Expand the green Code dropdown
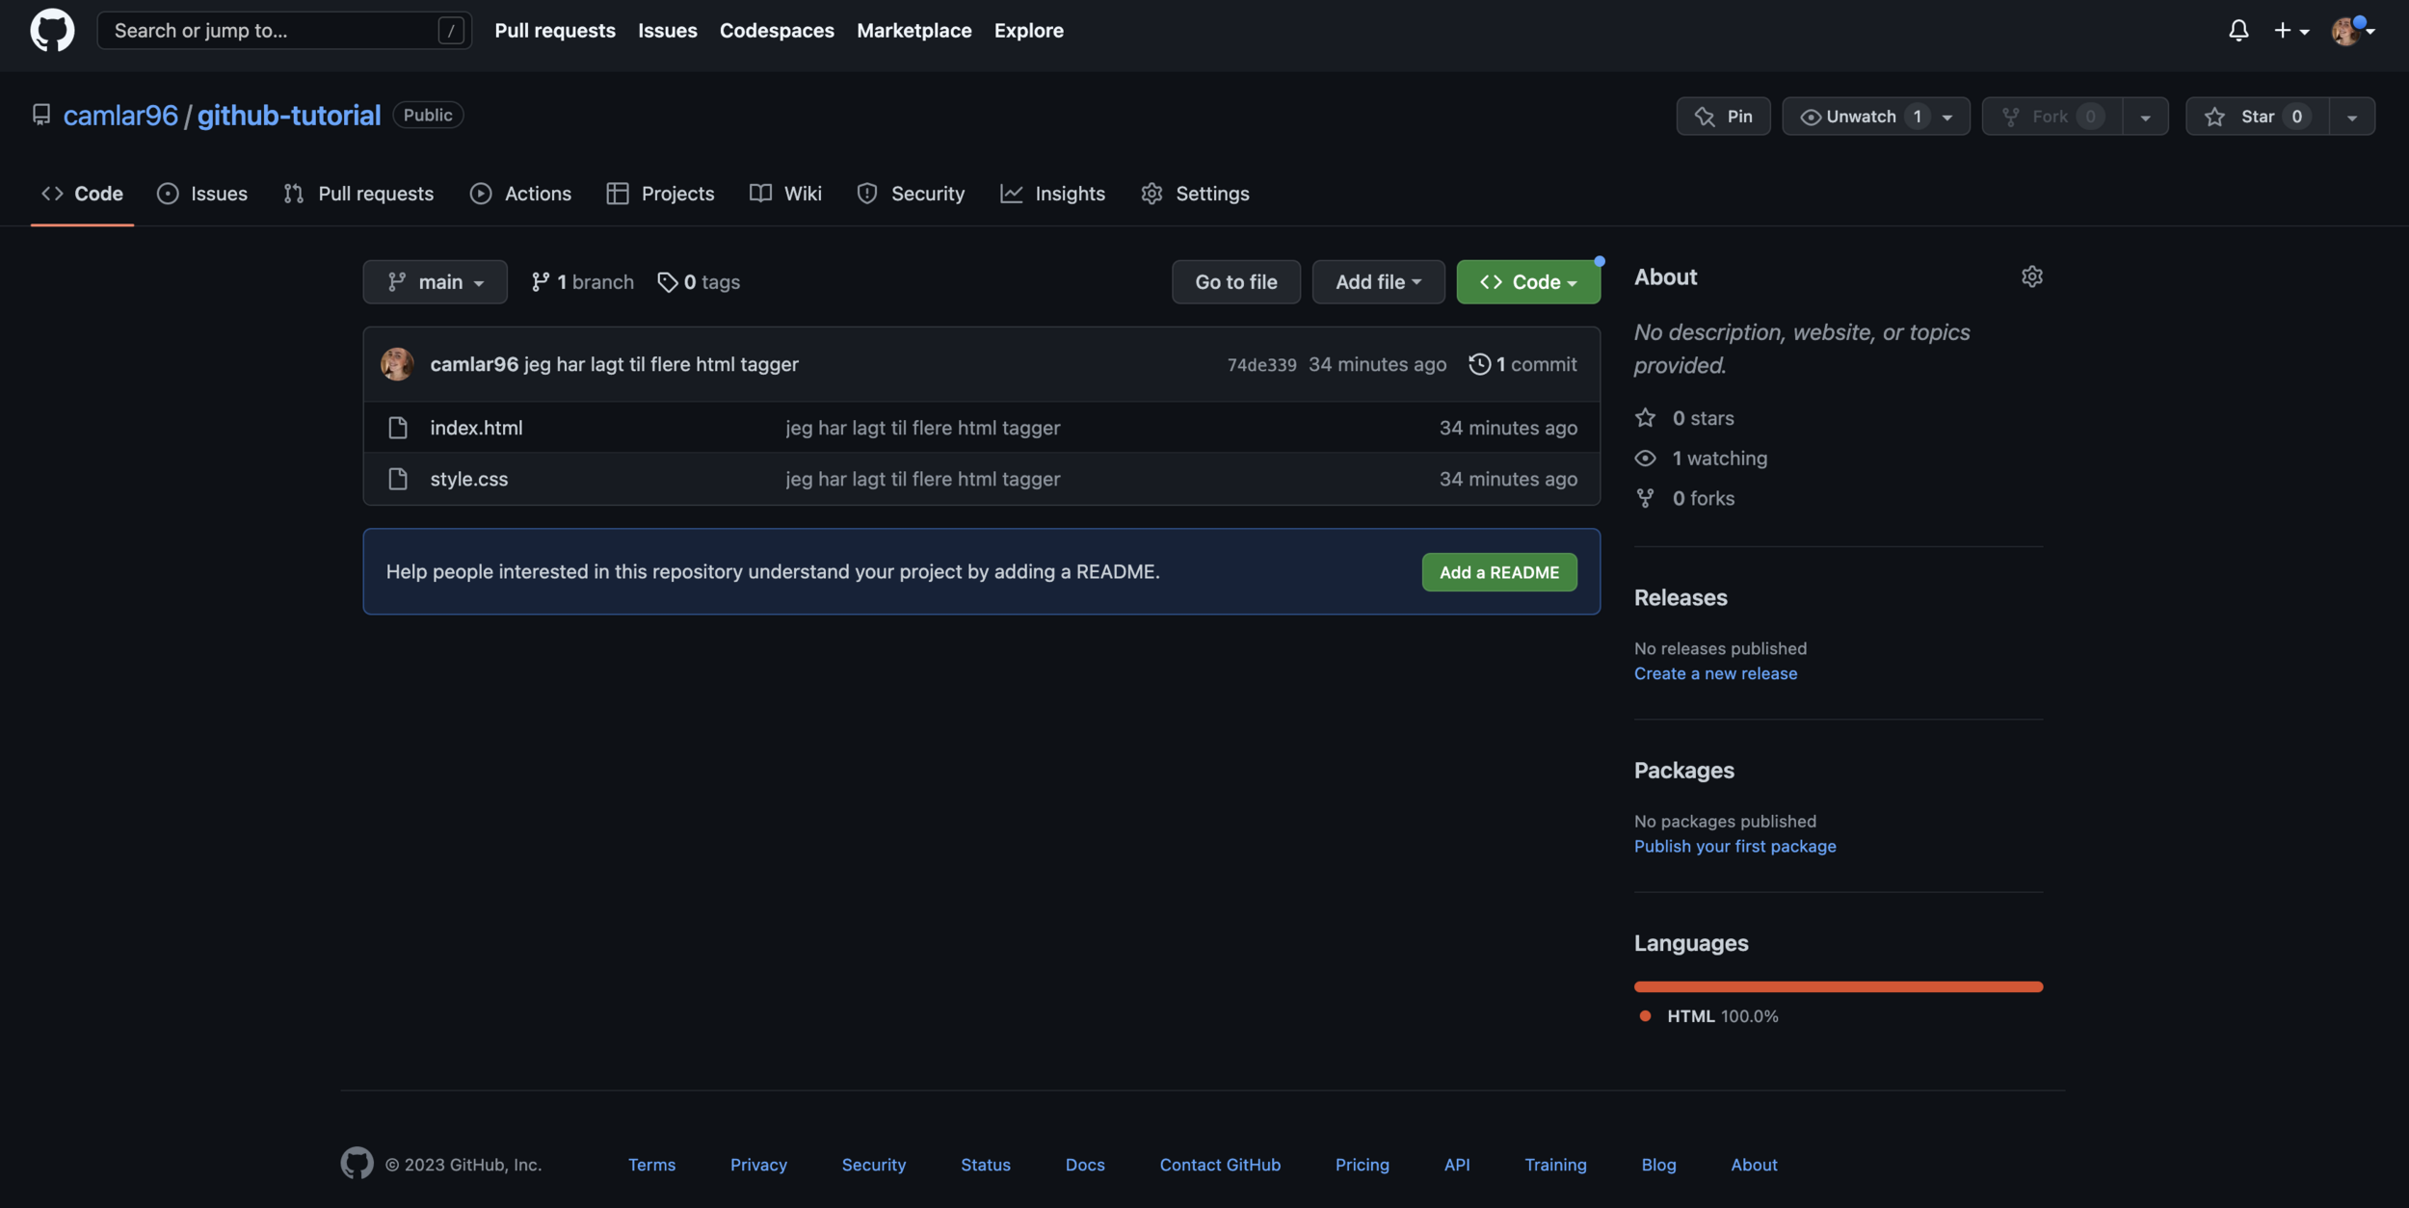This screenshot has width=2409, height=1208. [x=1527, y=282]
